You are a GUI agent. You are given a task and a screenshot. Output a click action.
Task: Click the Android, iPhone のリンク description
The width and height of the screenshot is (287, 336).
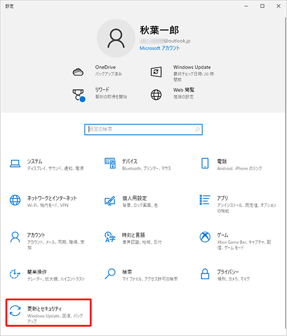pyautogui.click(x=239, y=169)
